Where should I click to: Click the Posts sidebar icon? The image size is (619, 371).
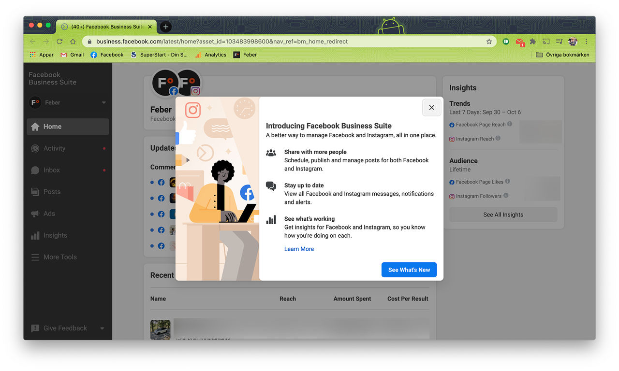pos(35,192)
